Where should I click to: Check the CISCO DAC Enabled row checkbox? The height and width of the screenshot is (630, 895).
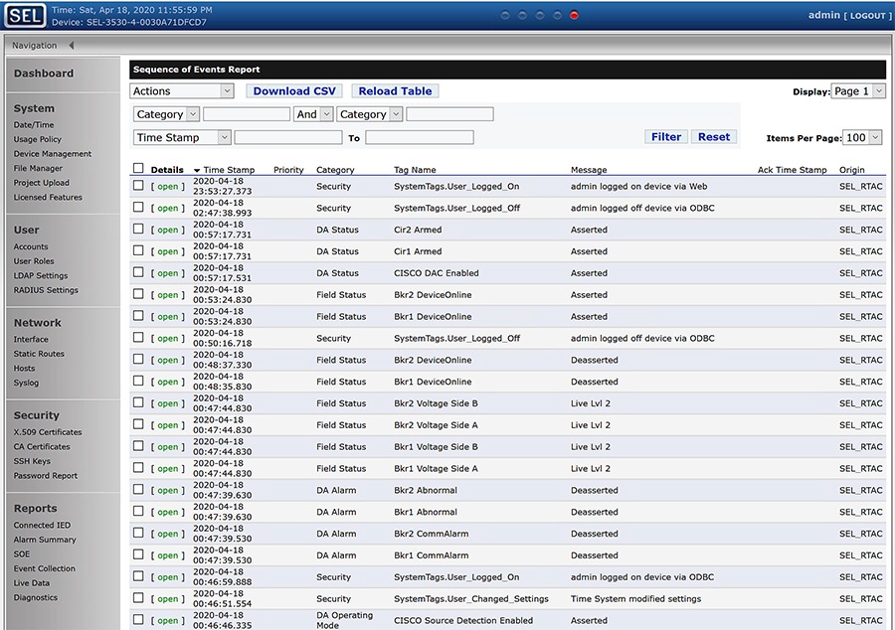[138, 272]
